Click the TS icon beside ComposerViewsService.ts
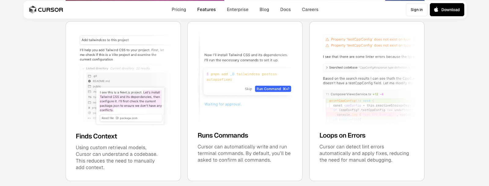Image resolution: width=489 pixels, height=186 pixels. [327, 94]
